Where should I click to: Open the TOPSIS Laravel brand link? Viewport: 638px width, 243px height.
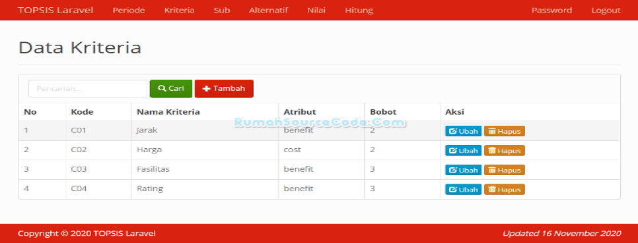(x=55, y=10)
